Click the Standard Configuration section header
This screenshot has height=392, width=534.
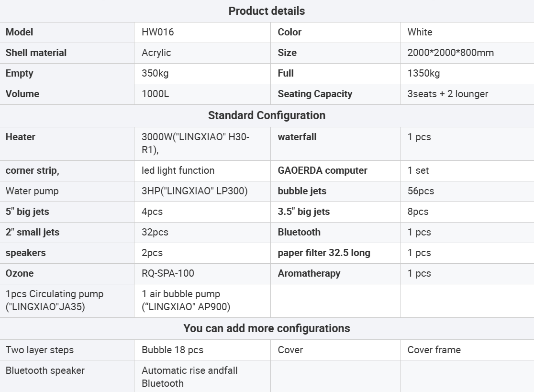[267, 115]
